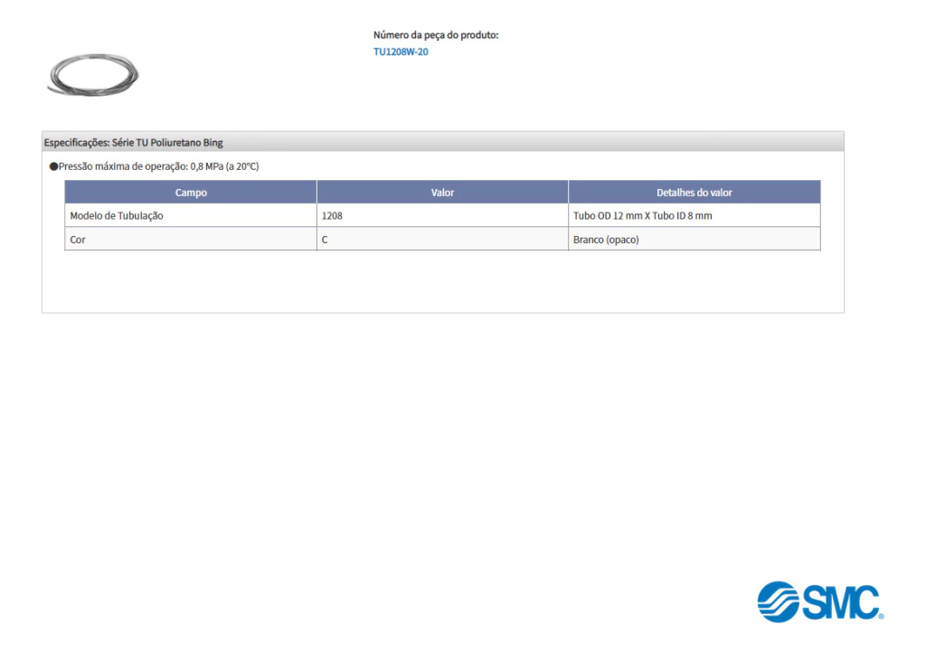Viewport: 926px width, 653px height.
Task: Click the Cor field cell
Action: 78,240
